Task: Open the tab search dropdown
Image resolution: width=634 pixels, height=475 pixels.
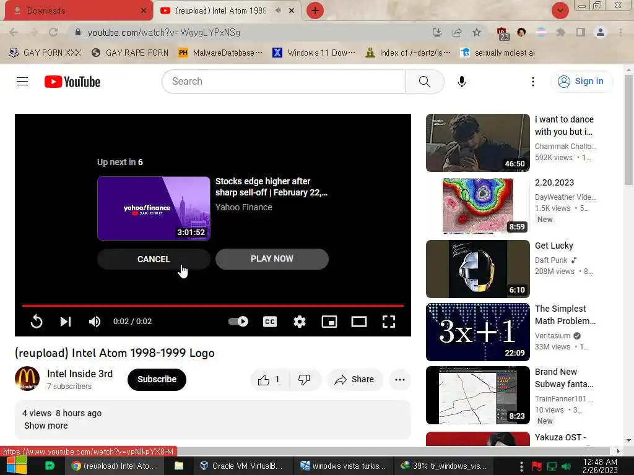Action: click(560, 11)
